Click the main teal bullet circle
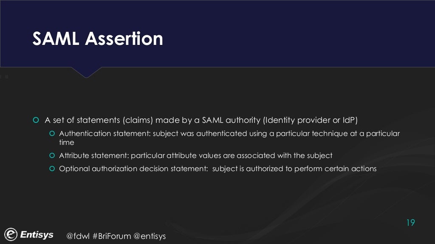This screenshot has width=435, height=244. (x=36, y=120)
